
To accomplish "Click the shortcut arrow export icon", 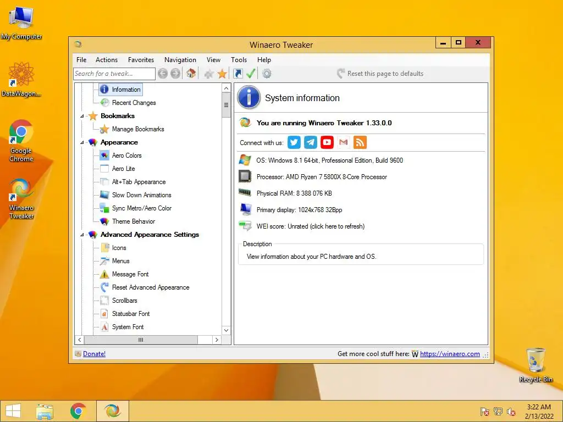I will click(x=238, y=74).
